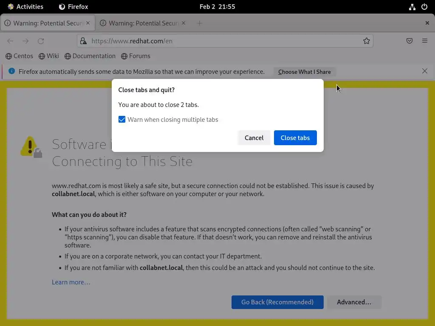Image resolution: width=435 pixels, height=326 pixels.
Task: Click the Advanced… button
Action: 354,302
